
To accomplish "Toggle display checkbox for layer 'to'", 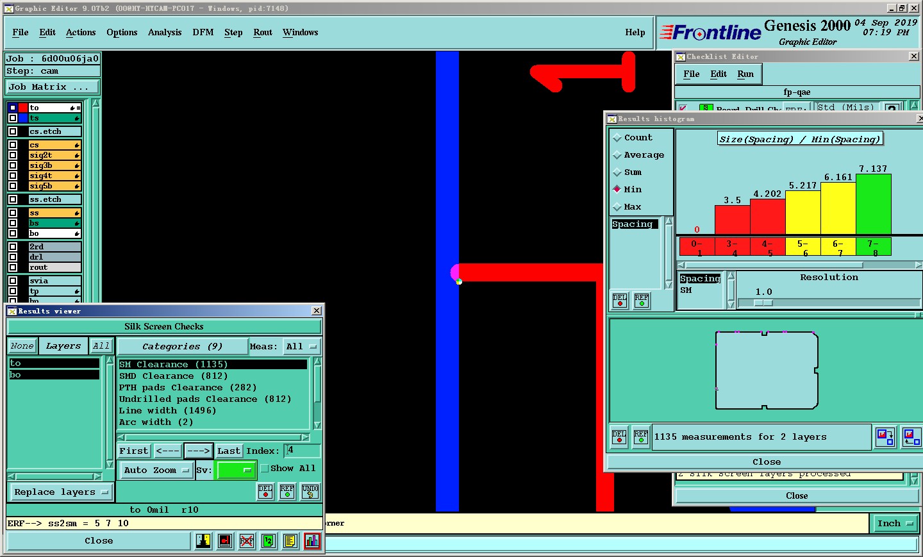I will click(x=13, y=108).
